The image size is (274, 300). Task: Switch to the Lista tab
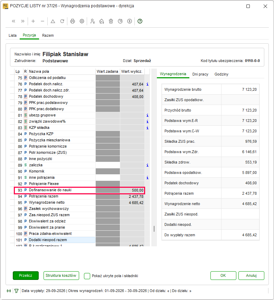tap(12, 35)
